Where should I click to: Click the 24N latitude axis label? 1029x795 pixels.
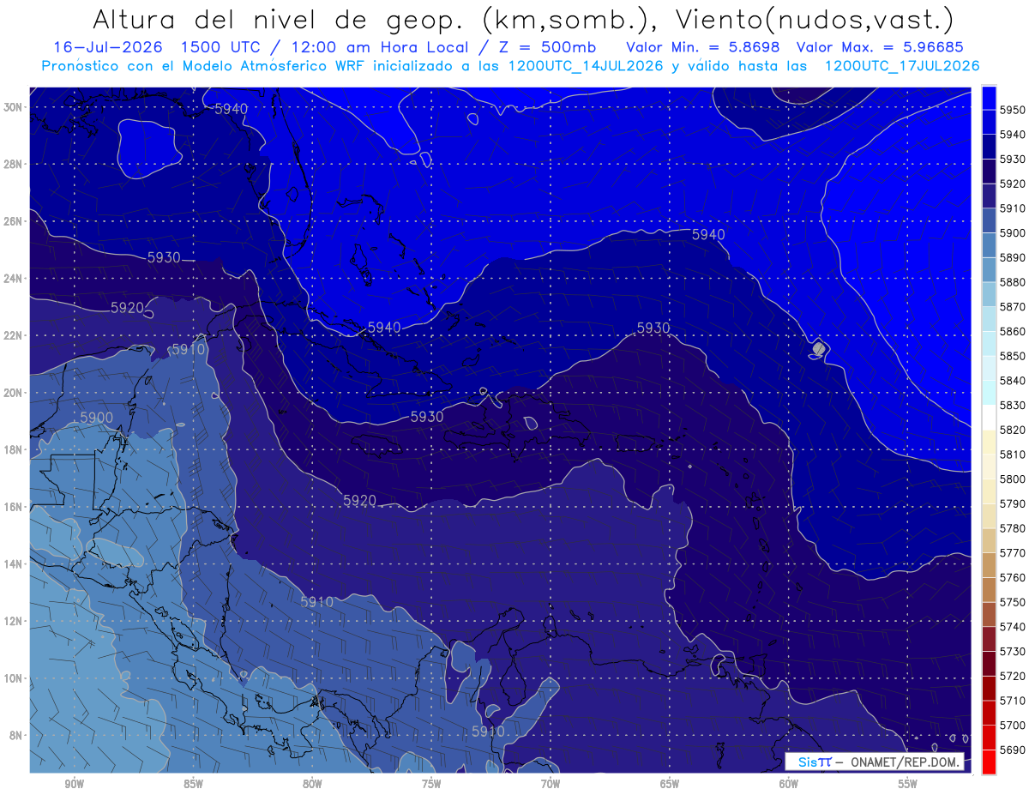click(13, 278)
